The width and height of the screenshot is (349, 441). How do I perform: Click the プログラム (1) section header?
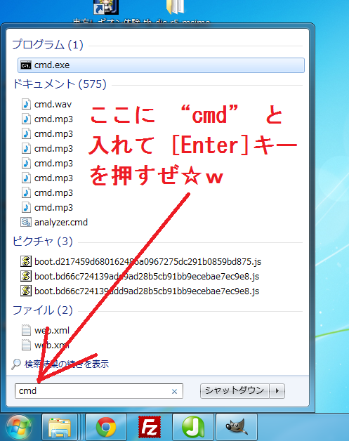tap(48, 45)
